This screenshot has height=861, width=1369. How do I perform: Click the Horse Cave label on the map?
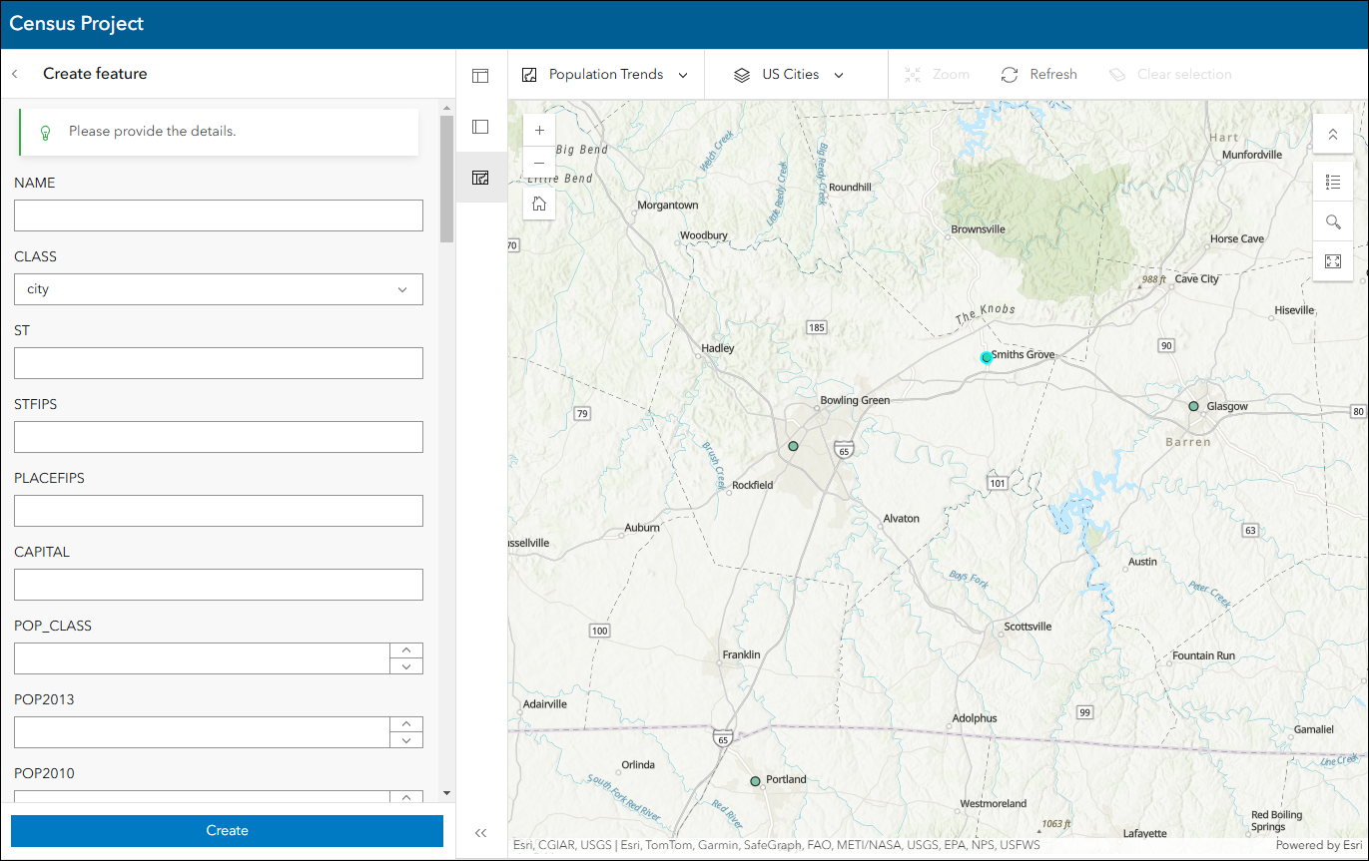click(1237, 238)
